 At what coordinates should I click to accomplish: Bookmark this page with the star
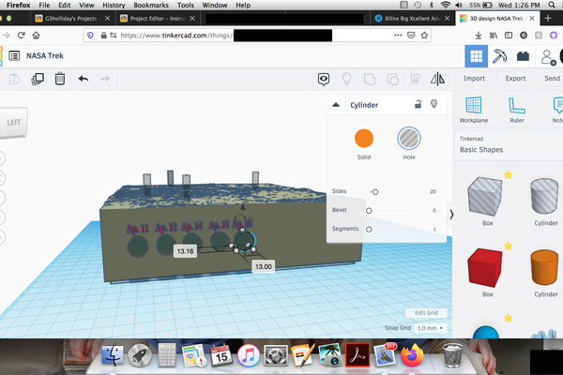pyautogui.click(x=424, y=36)
